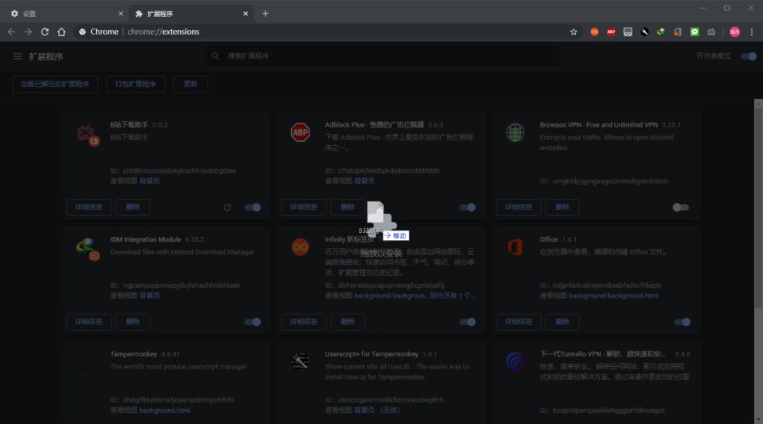The image size is (763, 424).
Task: Click the Tampermonkey toolbar icon
Action: coord(627,32)
